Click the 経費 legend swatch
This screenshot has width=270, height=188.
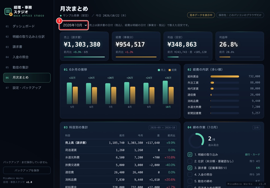click(170, 70)
